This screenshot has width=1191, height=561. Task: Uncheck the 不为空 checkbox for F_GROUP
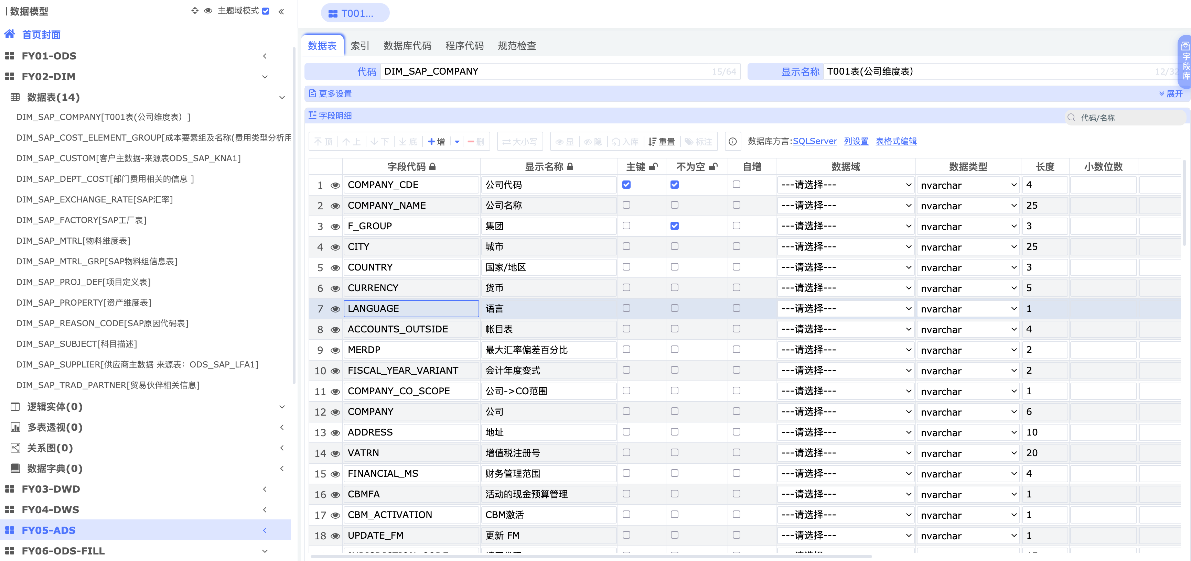(675, 226)
